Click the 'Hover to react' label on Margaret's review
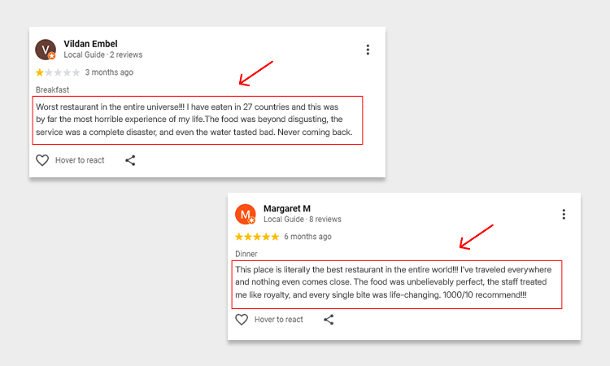The width and height of the screenshot is (610, 366). (x=279, y=320)
